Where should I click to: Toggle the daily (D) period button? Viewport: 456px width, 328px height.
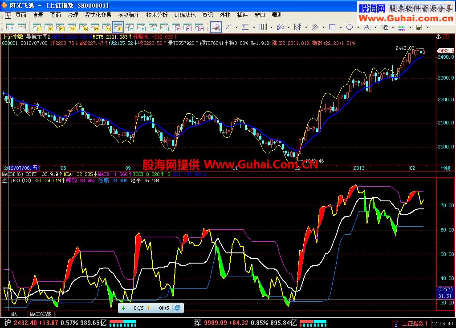pos(118,27)
